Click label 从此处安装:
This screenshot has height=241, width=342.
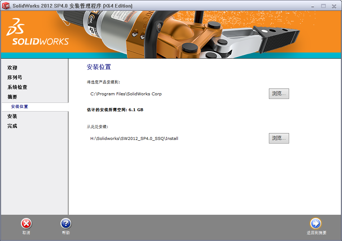point(98,127)
